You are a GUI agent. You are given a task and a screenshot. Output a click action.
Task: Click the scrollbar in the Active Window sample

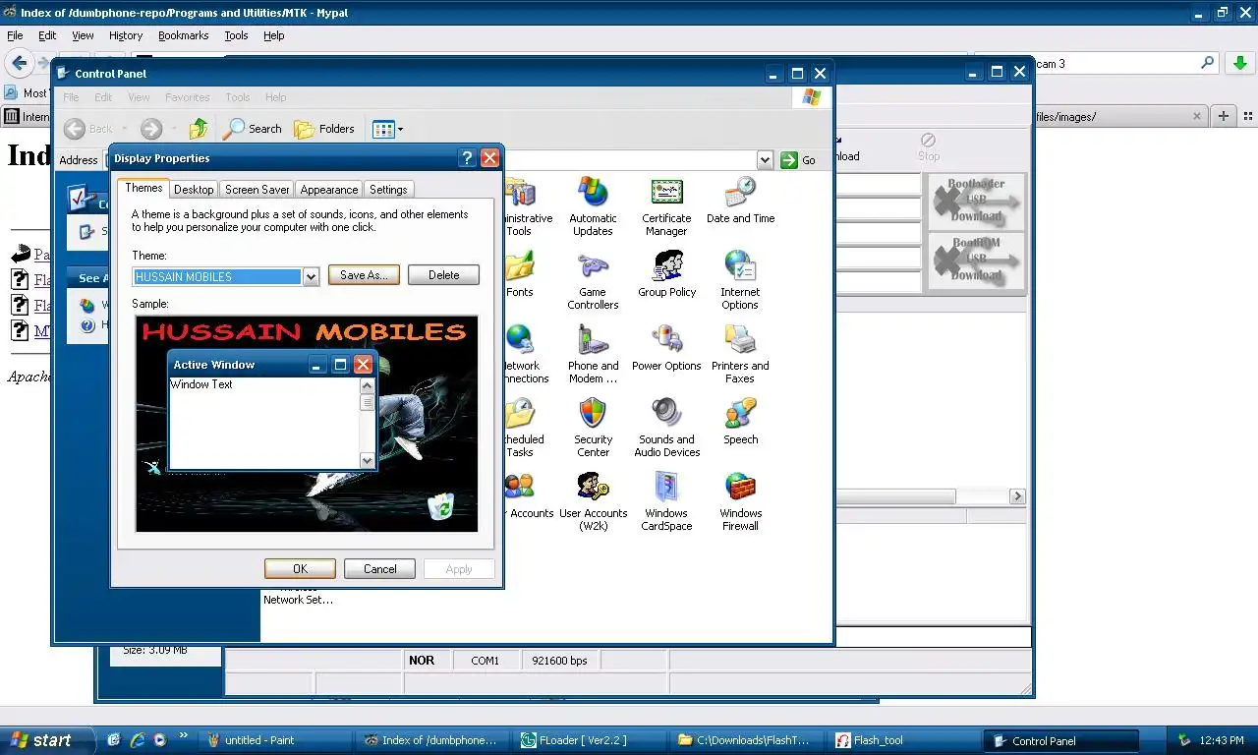tap(368, 423)
